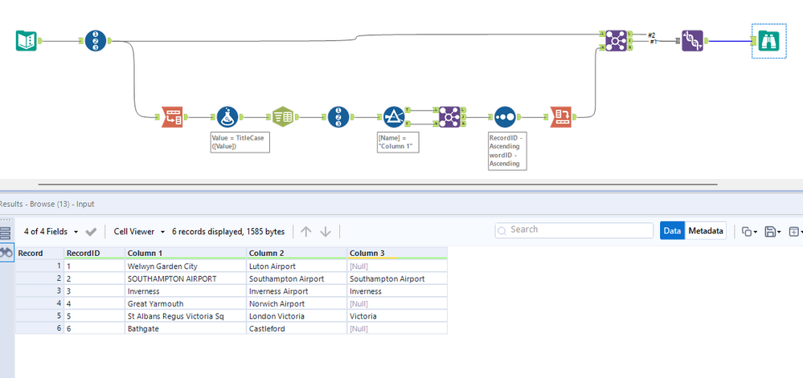Click the 'Results - Browse (13) - Input' title
Image resolution: width=803 pixels, height=378 pixels.
[x=47, y=204]
